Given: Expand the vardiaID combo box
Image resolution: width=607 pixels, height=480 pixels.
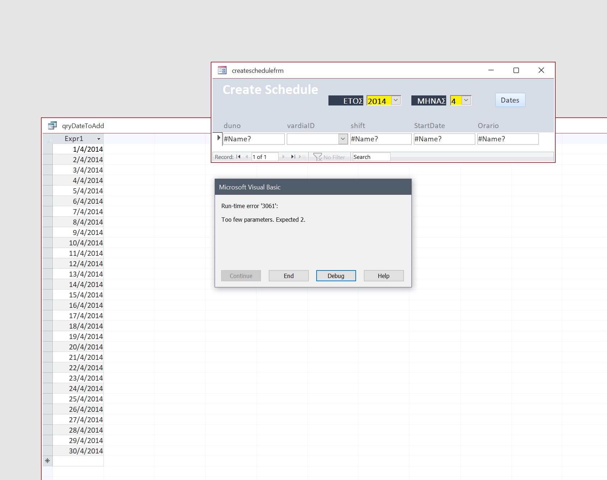Looking at the screenshot, I should (343, 139).
